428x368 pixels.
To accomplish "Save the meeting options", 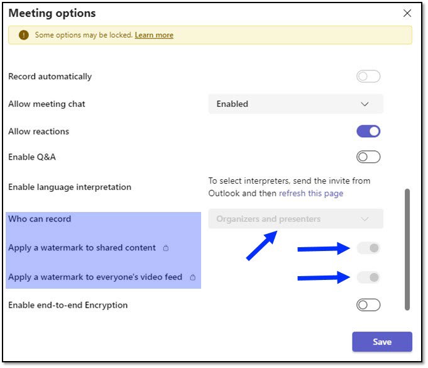I will point(382,342).
